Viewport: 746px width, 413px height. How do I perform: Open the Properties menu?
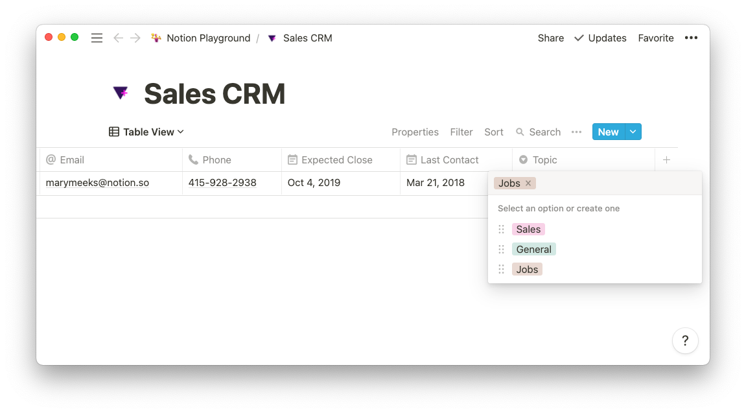click(415, 132)
